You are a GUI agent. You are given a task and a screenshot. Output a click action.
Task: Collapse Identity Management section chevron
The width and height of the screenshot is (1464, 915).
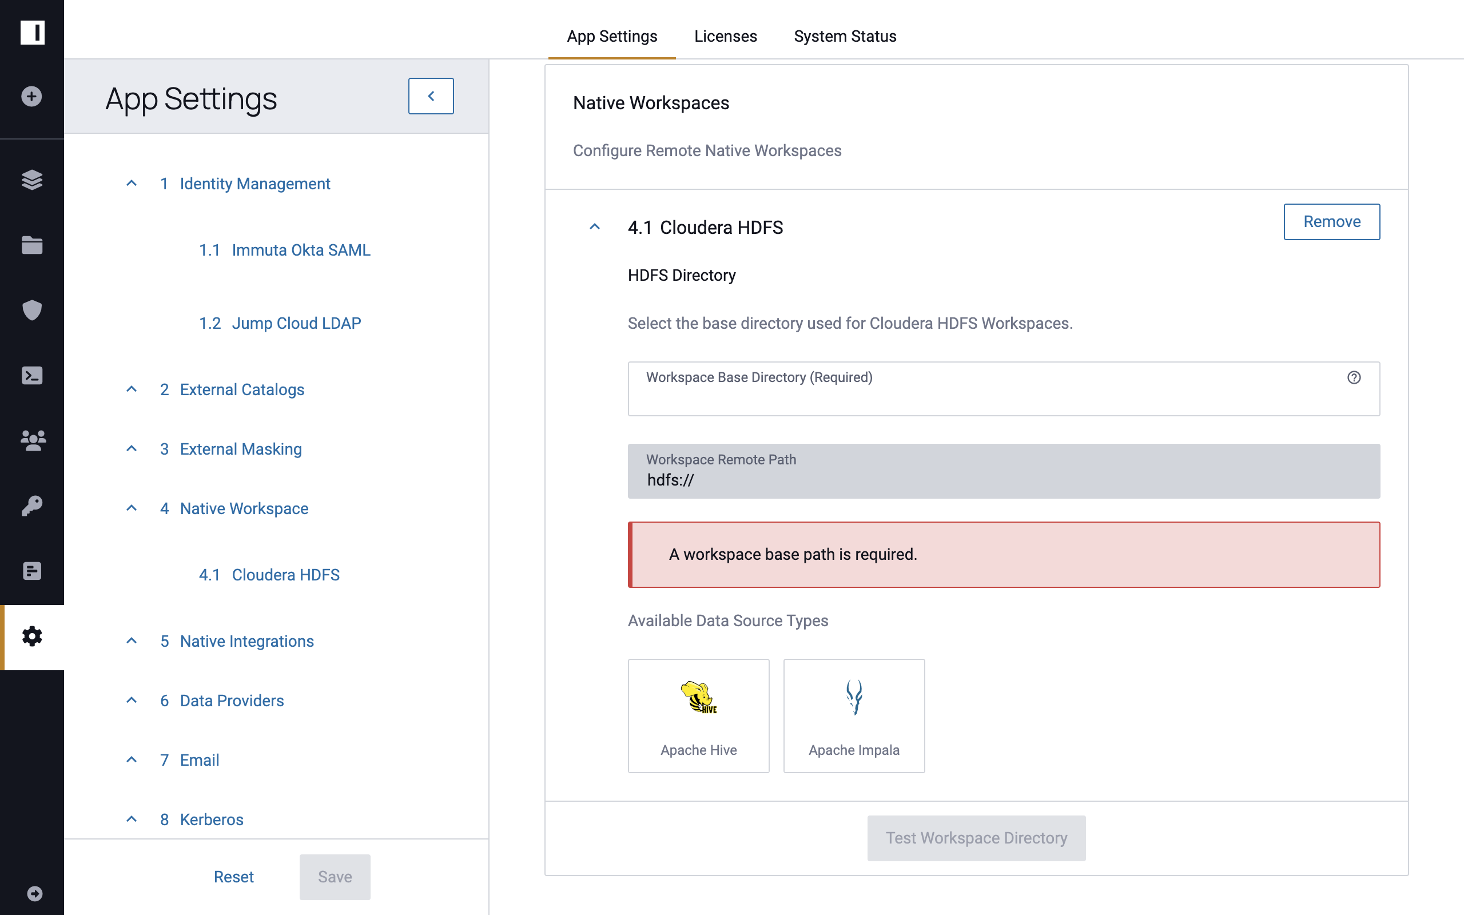pos(132,183)
